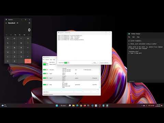Click the Calculator multiply key
Viewport: 164px width, 123px height.
pos(28,47)
